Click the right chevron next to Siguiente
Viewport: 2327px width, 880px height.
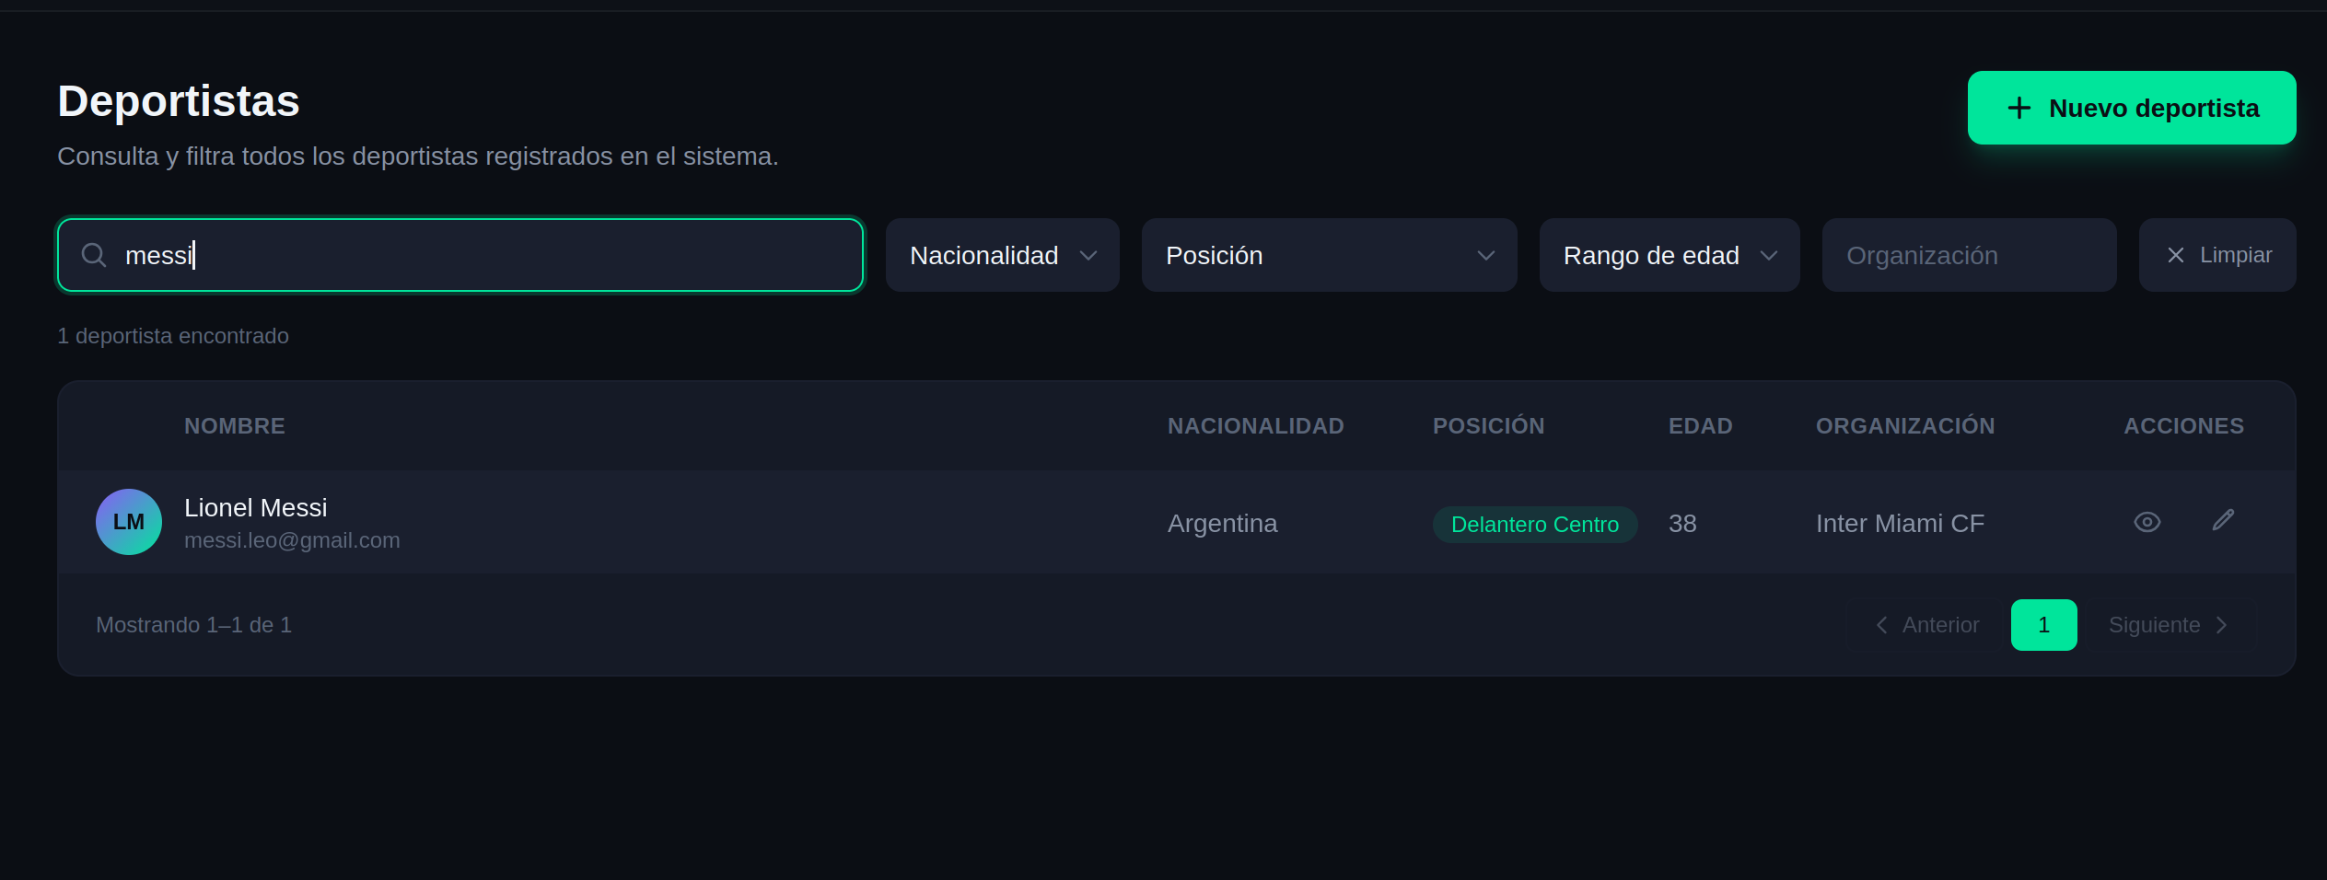pos(2222,625)
